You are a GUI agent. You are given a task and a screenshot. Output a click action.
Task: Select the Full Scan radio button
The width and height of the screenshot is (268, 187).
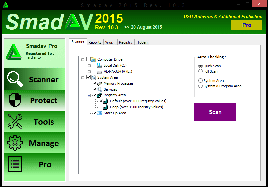[200, 71]
